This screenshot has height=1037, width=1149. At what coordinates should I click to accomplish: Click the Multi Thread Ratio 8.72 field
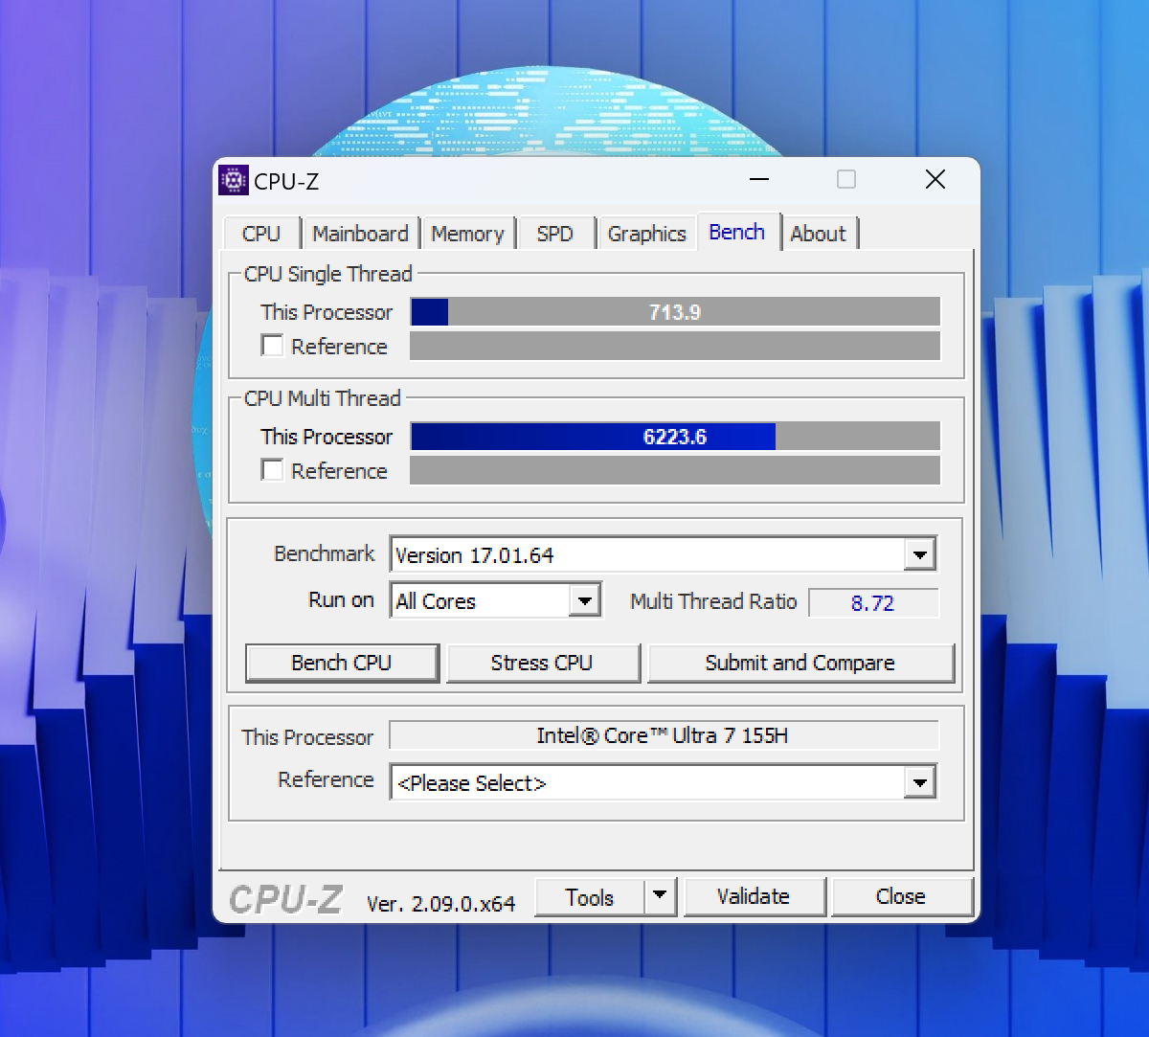click(x=873, y=603)
